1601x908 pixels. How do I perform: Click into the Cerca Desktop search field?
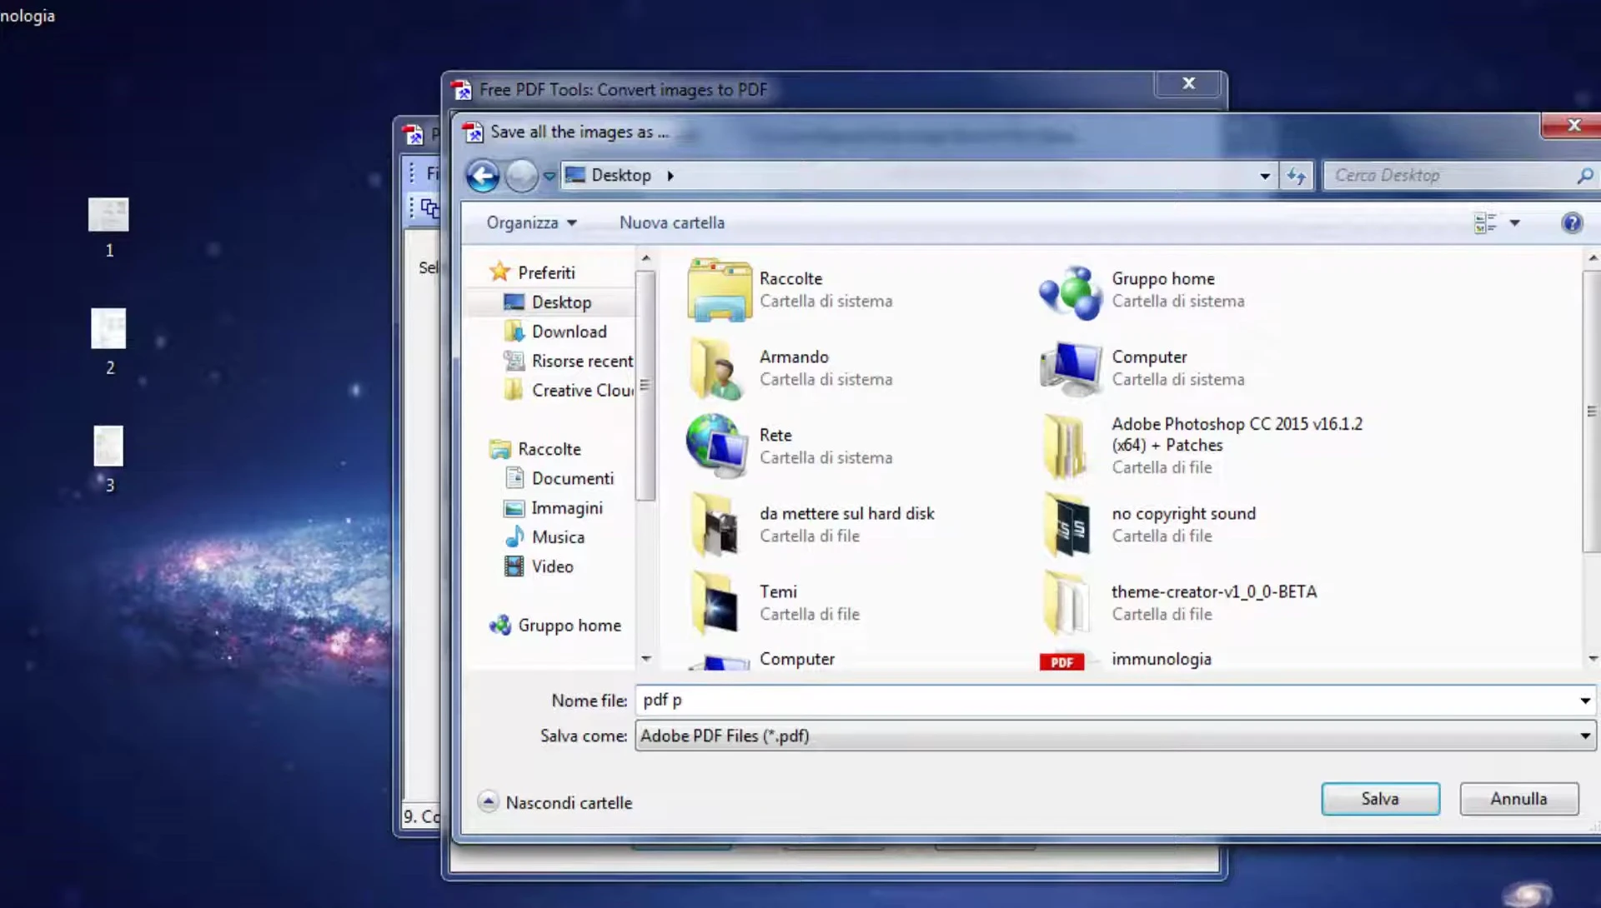tap(1451, 176)
